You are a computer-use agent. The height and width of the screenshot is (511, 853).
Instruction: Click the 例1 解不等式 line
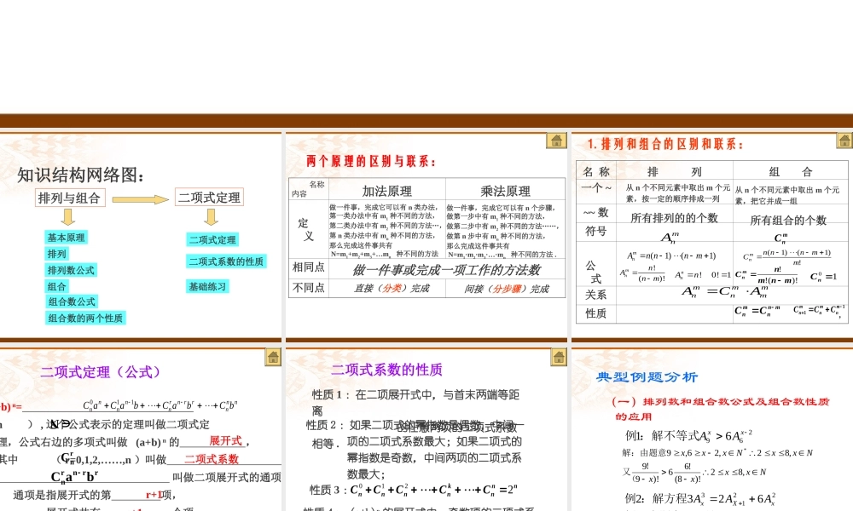pyautogui.click(x=688, y=435)
